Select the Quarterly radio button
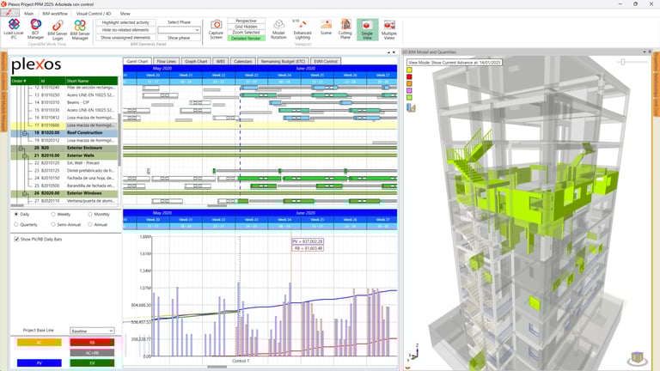The width and height of the screenshot is (660, 371). point(16,225)
